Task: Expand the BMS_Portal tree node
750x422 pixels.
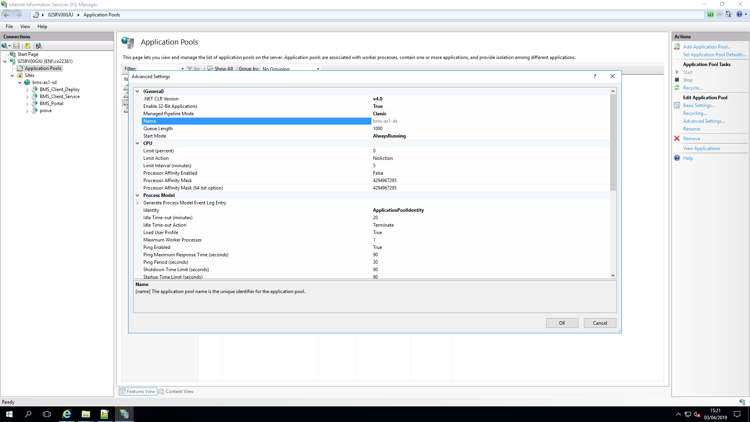Action: 27,104
